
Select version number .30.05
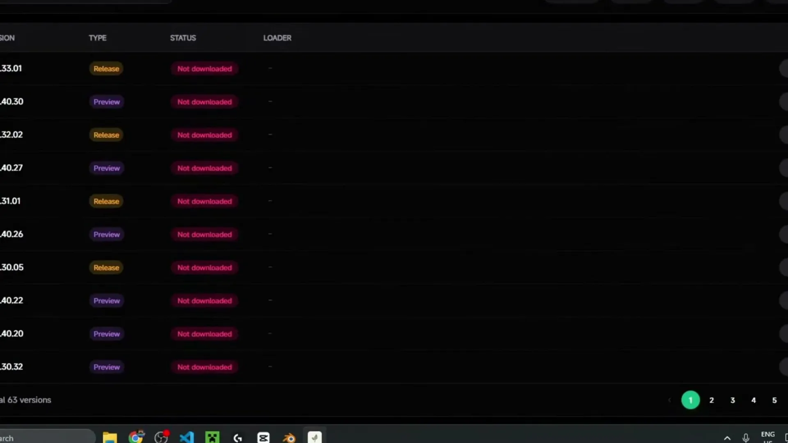pyautogui.click(x=11, y=267)
